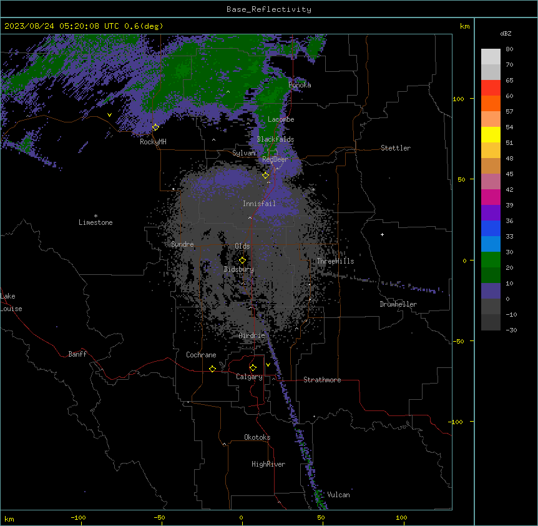This screenshot has height=526, width=538.
Task: Pick the yellow 51-54 dBZ legend swatch
Action: (x=491, y=134)
